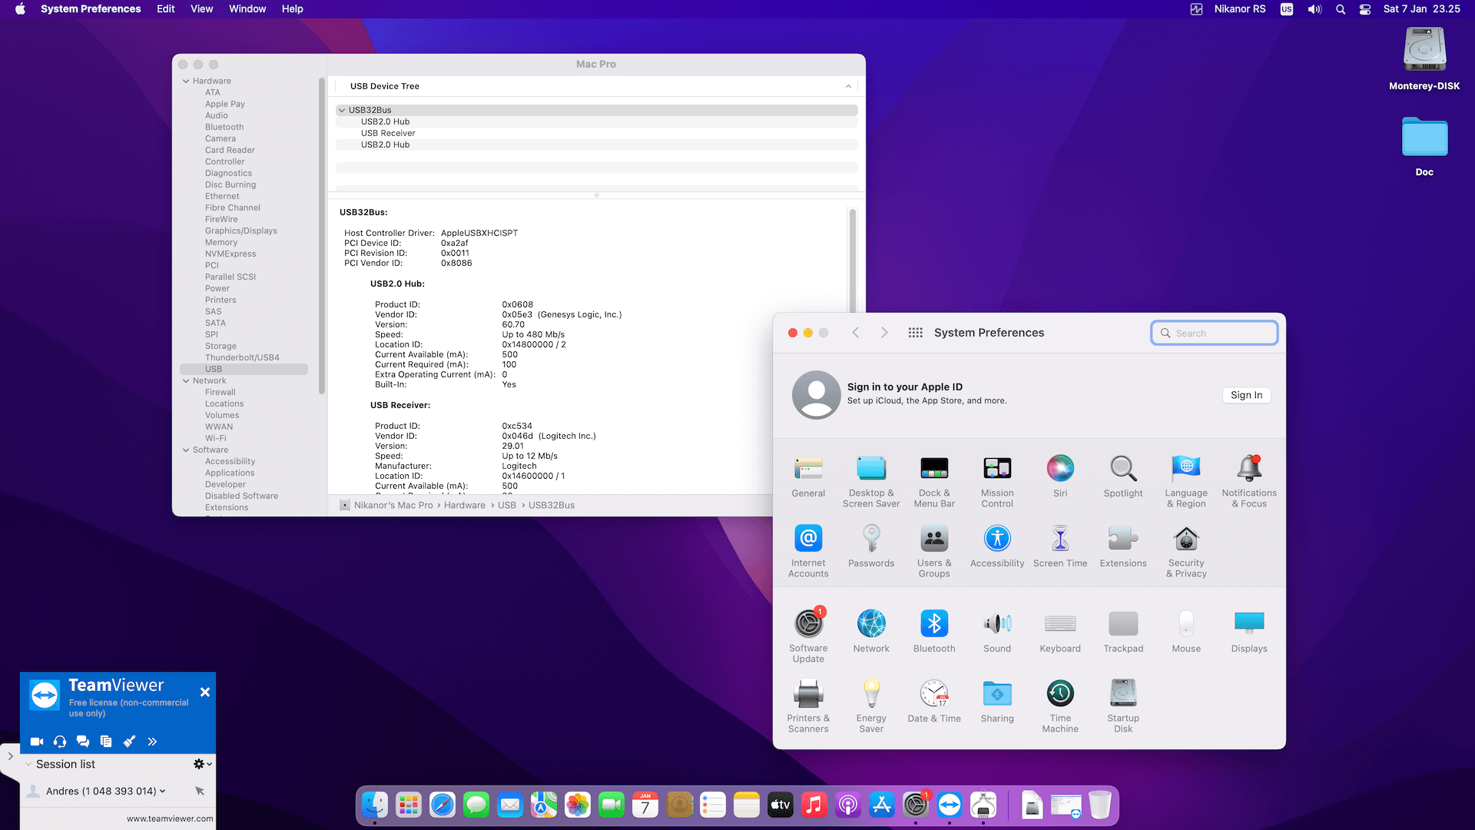Viewport: 1475px width, 830px height.
Task: Select Graphics/Displays in hardware list
Action: [240, 231]
